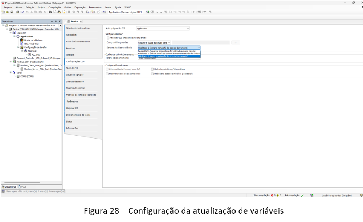Screen dimensions: 363x222
Task: Close the Device editor tab
Action: [x=81, y=21]
